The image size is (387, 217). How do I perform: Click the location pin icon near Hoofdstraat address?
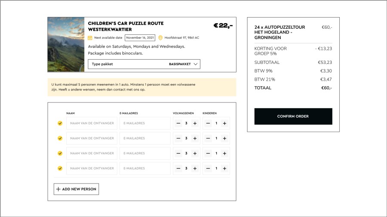[160, 38]
